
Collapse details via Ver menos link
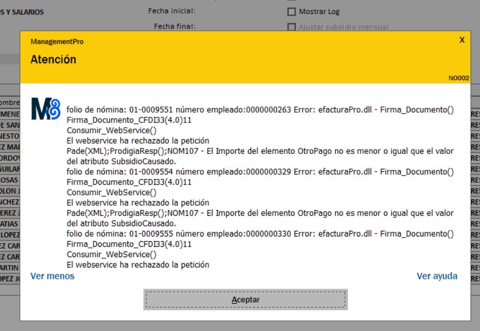[52, 276]
